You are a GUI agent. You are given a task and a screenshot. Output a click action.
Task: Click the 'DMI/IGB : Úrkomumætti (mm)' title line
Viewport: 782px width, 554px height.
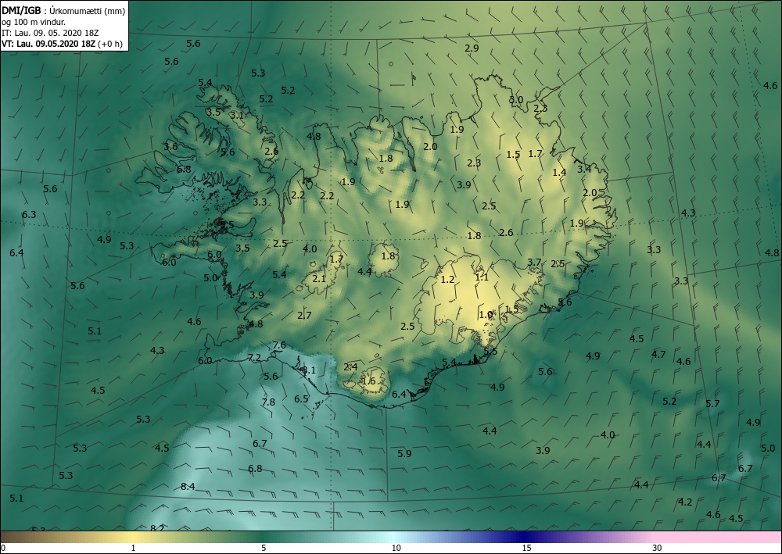tap(63, 11)
